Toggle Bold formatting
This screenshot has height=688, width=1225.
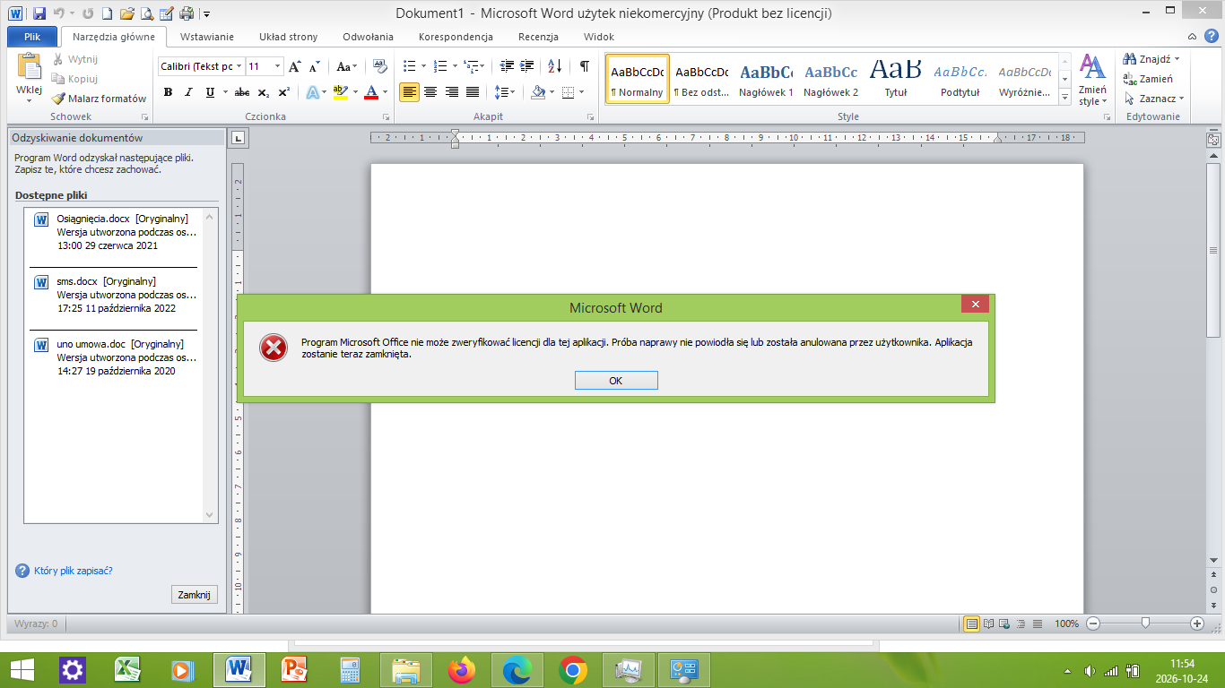click(168, 92)
